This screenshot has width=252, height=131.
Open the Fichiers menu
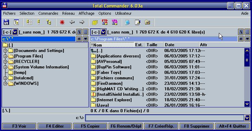coord(9,13)
